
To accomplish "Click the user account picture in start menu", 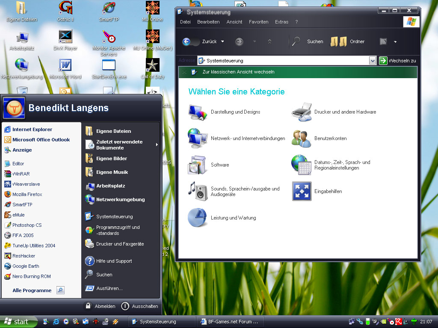I will (x=14, y=108).
